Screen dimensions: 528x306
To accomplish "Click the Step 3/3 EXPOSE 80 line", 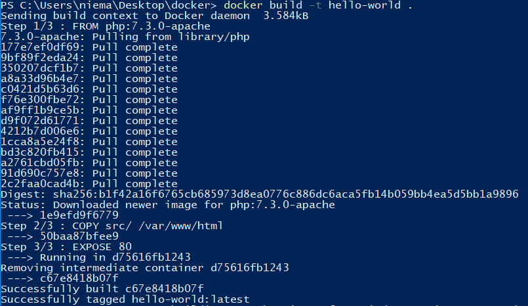I will 66,247.
